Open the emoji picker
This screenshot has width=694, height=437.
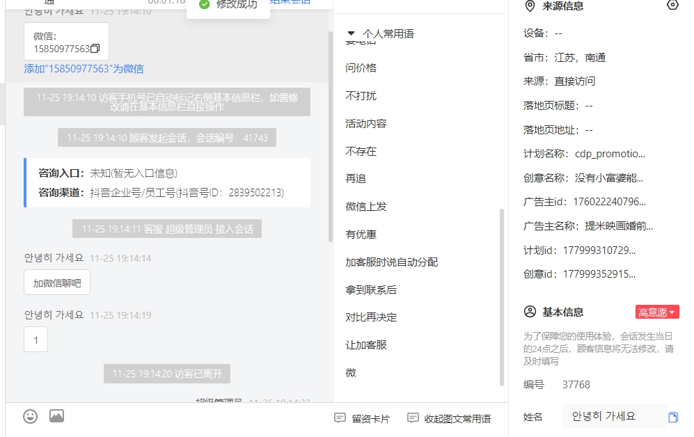[30, 416]
